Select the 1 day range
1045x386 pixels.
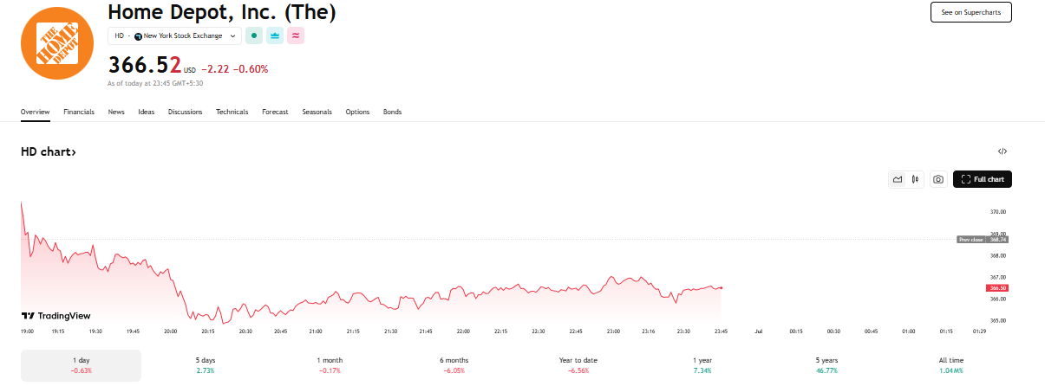click(x=82, y=365)
